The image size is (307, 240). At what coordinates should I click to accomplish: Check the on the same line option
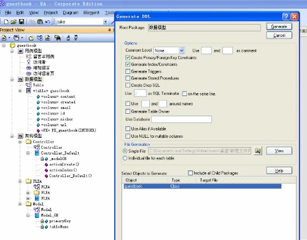coord(184,94)
